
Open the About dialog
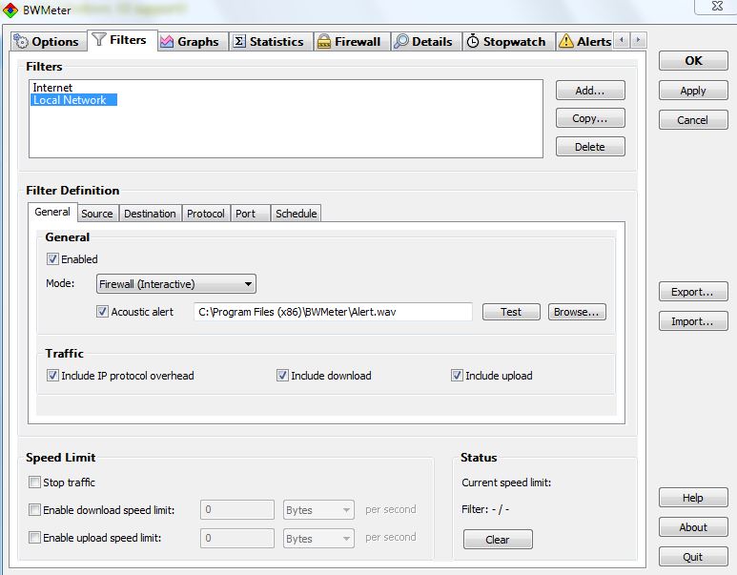(x=693, y=527)
